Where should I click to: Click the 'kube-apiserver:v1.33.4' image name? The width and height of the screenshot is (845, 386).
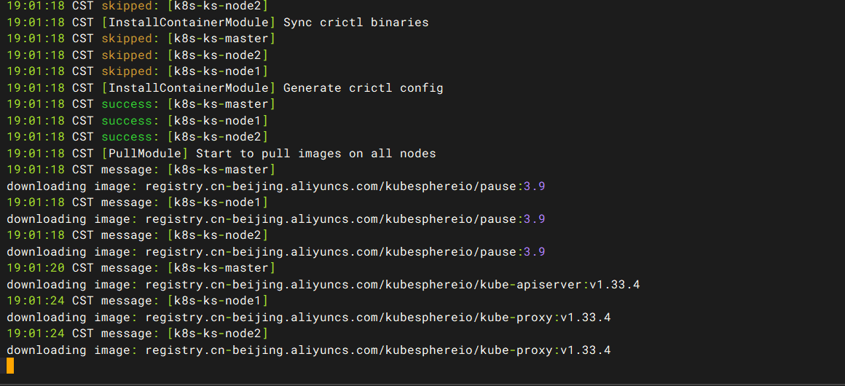click(x=559, y=284)
